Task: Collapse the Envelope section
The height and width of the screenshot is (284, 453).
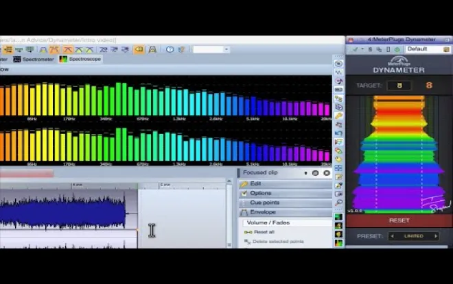Action: 285,212
